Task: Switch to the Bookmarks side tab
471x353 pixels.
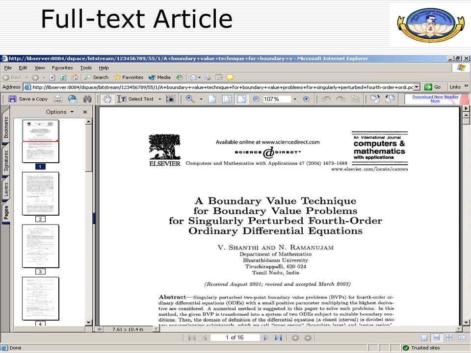Action: click(6, 127)
